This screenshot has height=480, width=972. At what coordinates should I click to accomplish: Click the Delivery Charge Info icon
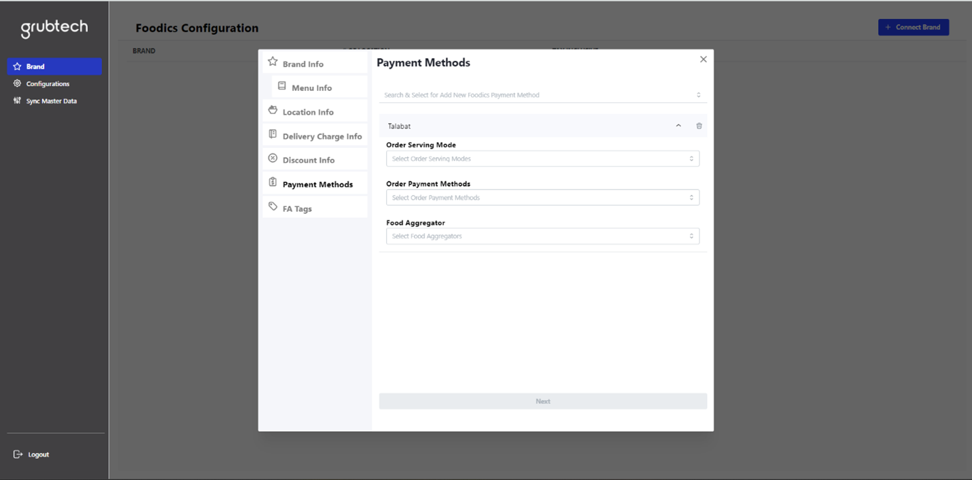[x=273, y=134]
